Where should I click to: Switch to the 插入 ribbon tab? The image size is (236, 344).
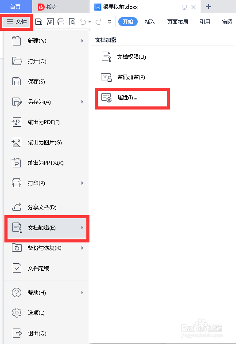150,22
